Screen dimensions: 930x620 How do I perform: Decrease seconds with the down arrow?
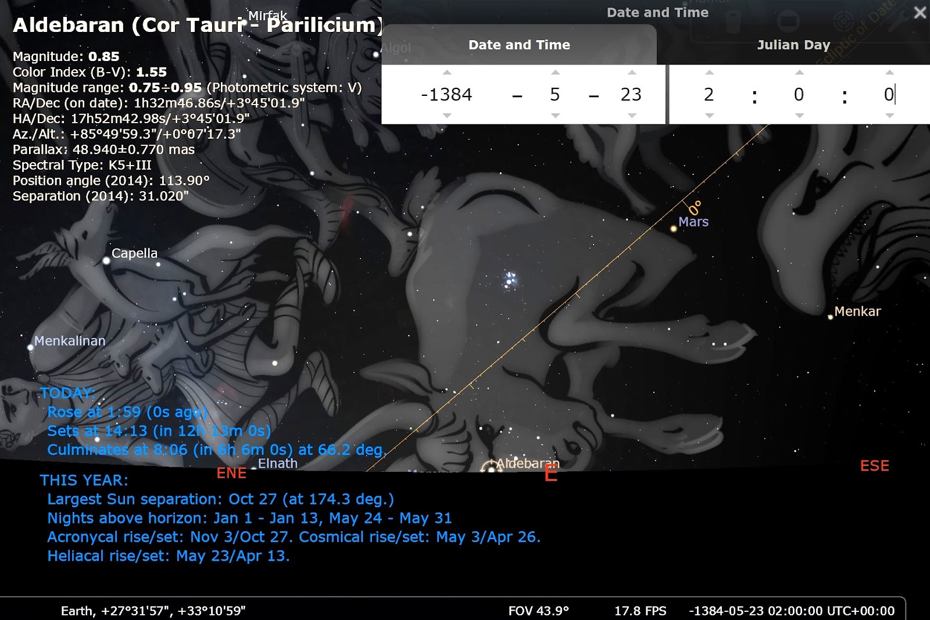click(x=889, y=116)
